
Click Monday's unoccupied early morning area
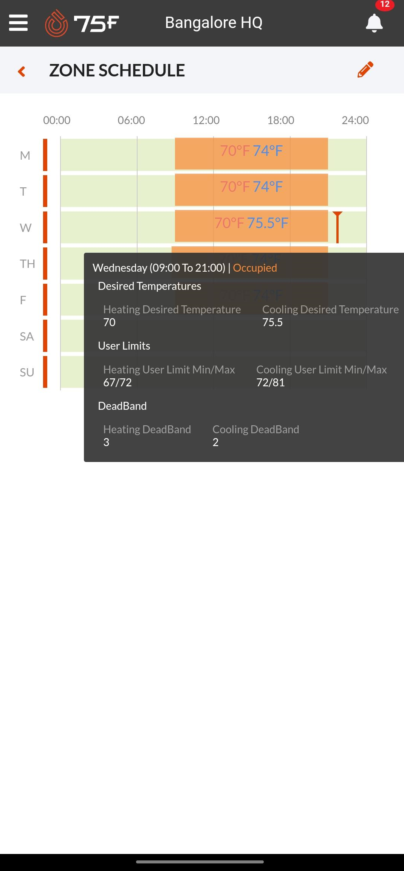pos(118,155)
